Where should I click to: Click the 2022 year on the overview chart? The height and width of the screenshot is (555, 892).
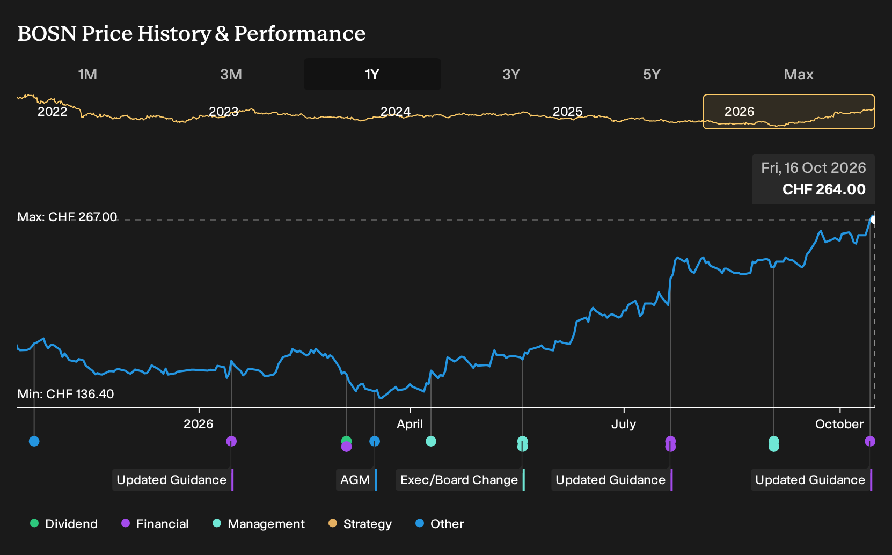click(x=52, y=112)
